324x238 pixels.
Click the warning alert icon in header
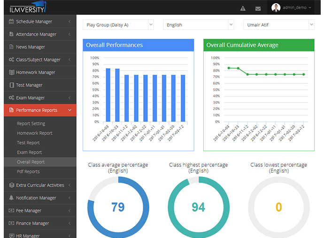click(243, 8)
